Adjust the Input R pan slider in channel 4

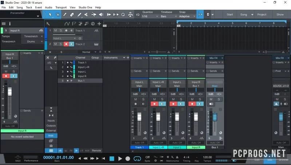click(196, 90)
